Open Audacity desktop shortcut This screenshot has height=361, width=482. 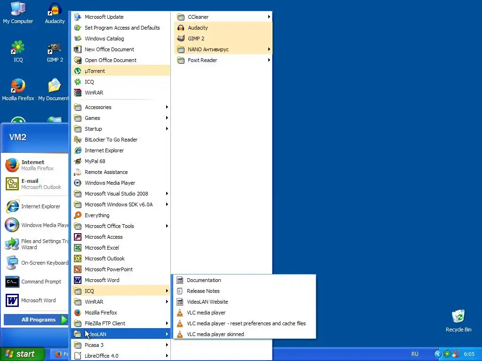click(55, 13)
